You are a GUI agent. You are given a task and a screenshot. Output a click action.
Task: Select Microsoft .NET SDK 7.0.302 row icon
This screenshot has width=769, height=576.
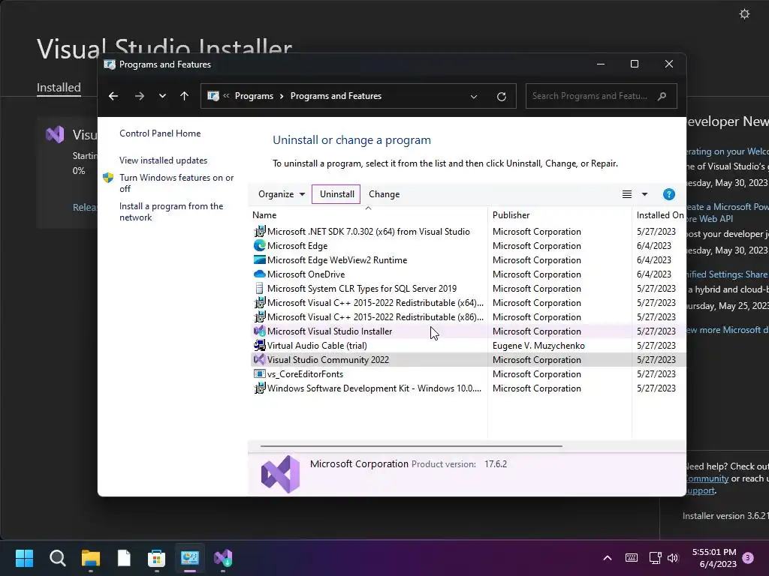tap(259, 231)
